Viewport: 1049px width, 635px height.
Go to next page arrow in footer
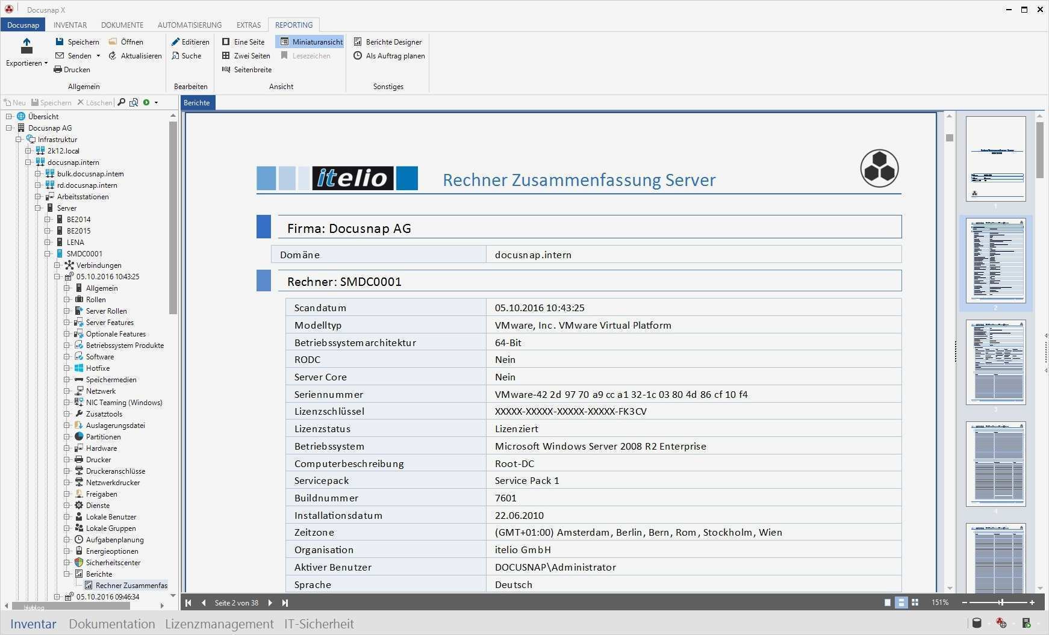(x=270, y=602)
